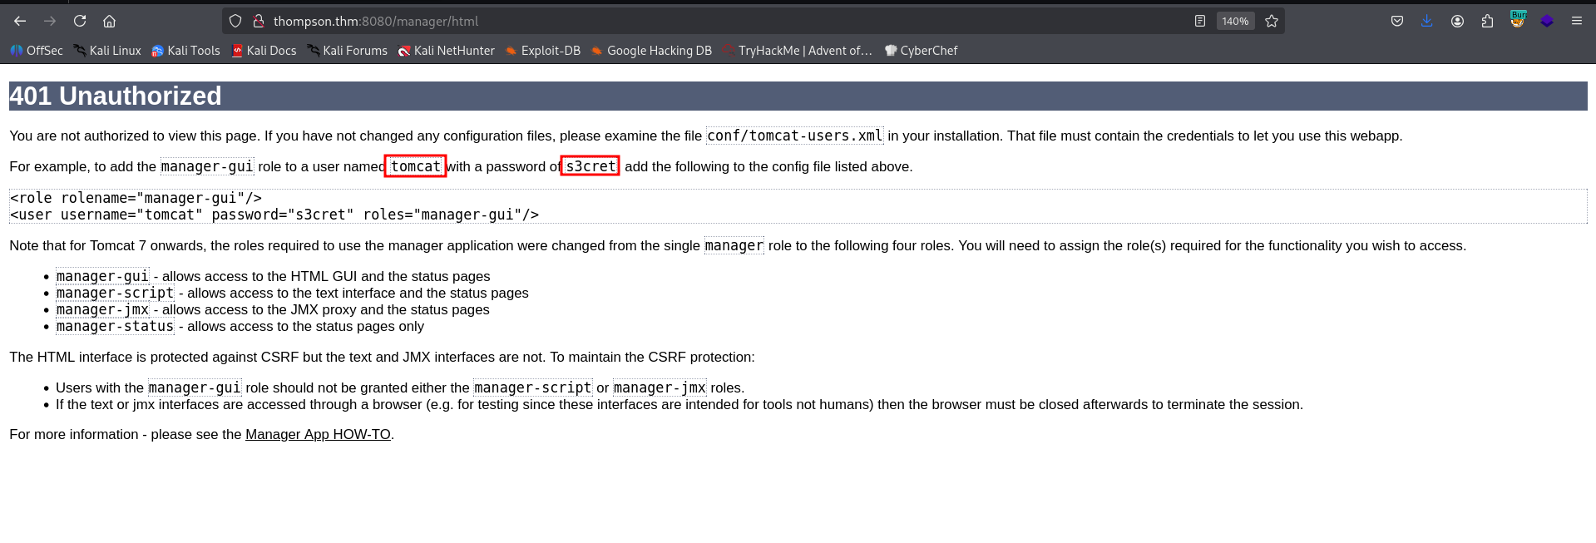Open the Google Hacking DB bookmark
The width and height of the screenshot is (1596, 543).
coord(651,51)
